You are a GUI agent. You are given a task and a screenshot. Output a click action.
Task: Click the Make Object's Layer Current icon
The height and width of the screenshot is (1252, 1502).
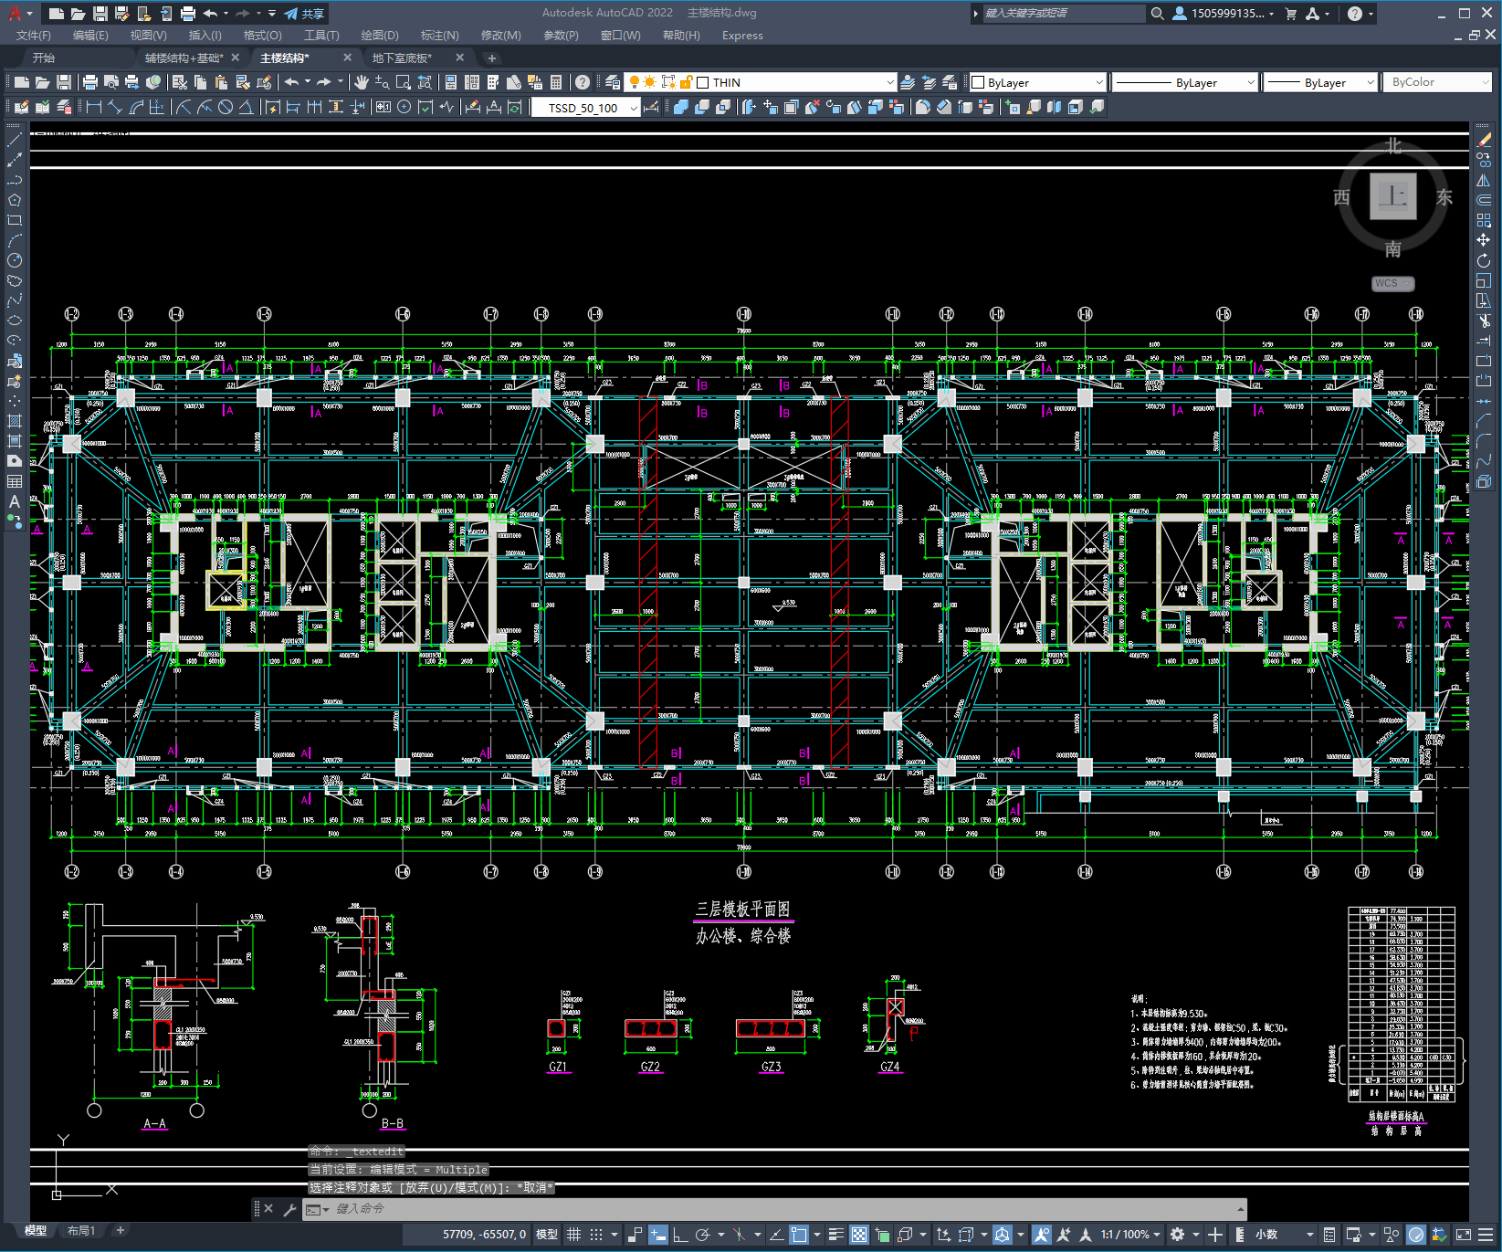908,82
